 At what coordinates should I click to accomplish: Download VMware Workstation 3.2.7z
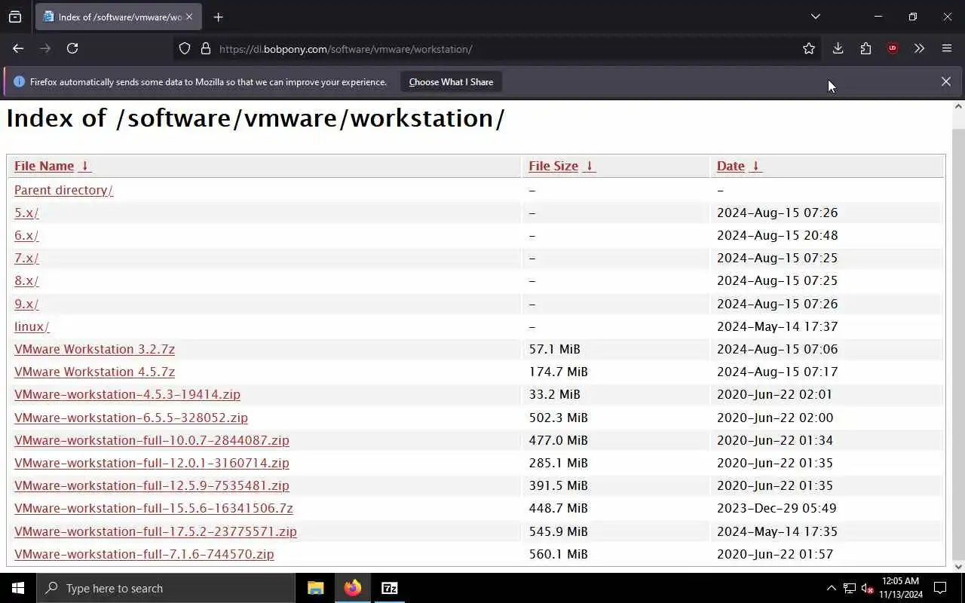(94, 349)
